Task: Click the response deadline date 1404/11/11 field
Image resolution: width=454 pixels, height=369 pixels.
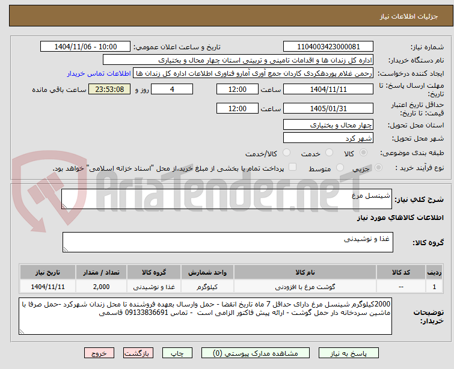Action: tap(328, 89)
